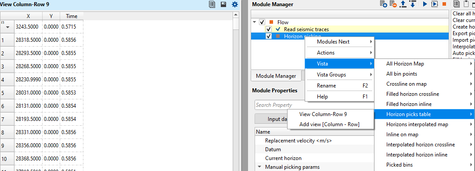The image size is (475, 171).
Task: Select the Datum property row
Action: click(x=273, y=149)
